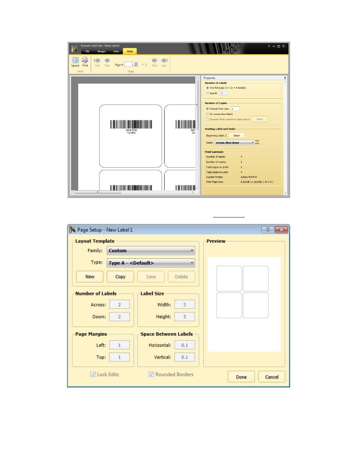
Task: Click the label order zigzag icon
Action: [257, 143]
